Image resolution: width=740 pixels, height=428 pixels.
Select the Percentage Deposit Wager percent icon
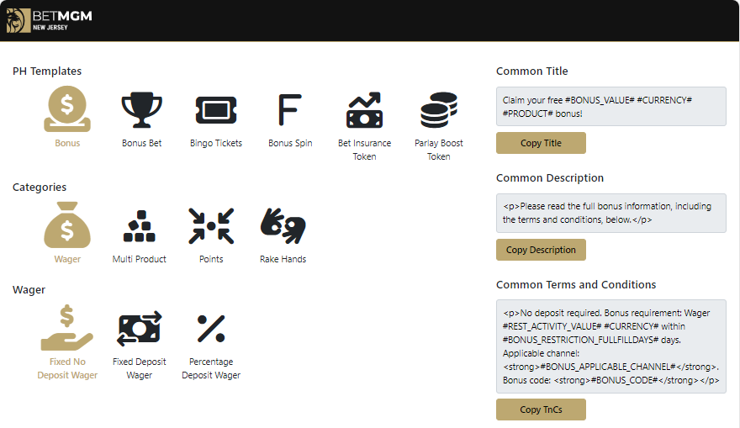211,329
